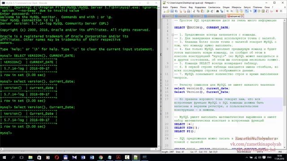287x161 pixels.
Task: Click the Copy icon in Notepad++ toolbar
Action: pyautogui.click(x=198, y=11)
